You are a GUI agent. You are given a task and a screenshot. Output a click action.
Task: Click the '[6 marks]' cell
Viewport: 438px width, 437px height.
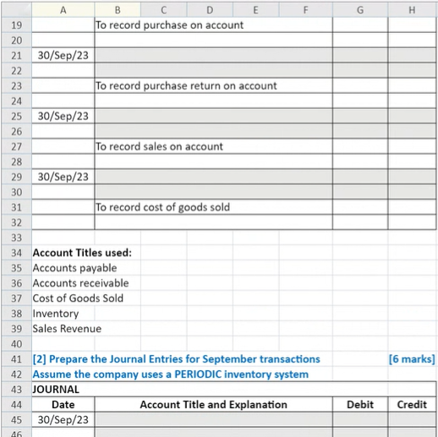click(412, 359)
